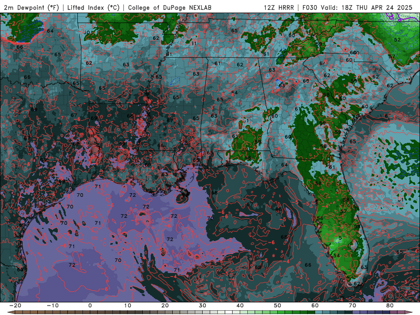Click the 20 color scale label
The width and height of the screenshot is (420, 315).
coord(165,306)
